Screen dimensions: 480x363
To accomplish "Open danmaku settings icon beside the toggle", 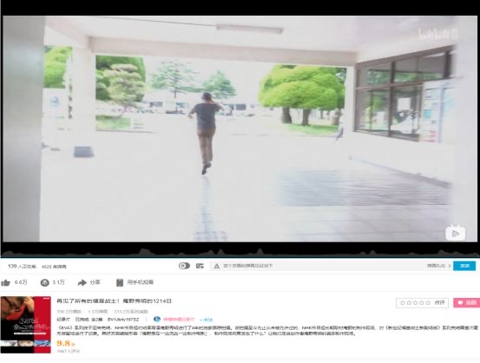I will coord(200,266).
